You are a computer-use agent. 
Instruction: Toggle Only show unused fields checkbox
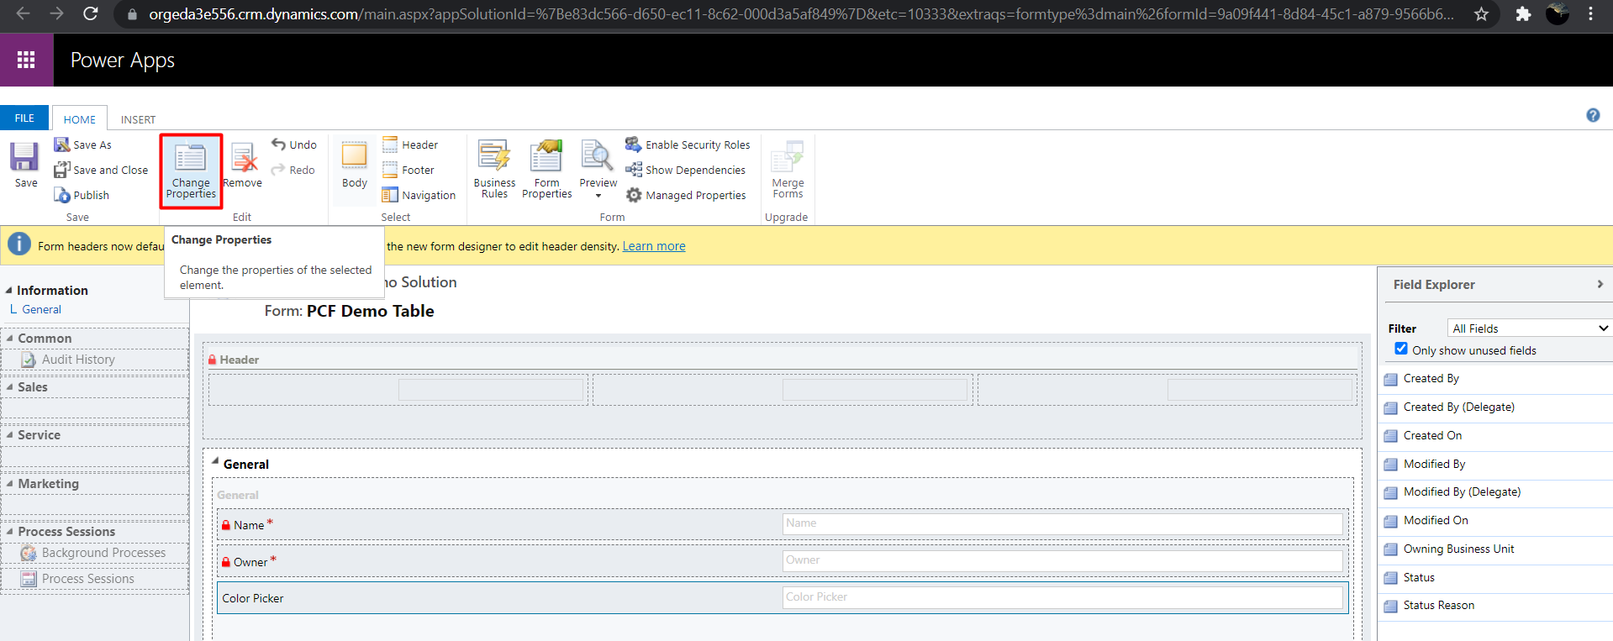tap(1401, 349)
